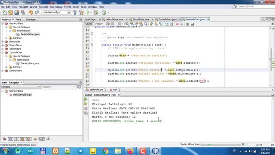The height and width of the screenshot is (155, 275).
Task: Switch to the Services tab
Action: coord(31,19)
